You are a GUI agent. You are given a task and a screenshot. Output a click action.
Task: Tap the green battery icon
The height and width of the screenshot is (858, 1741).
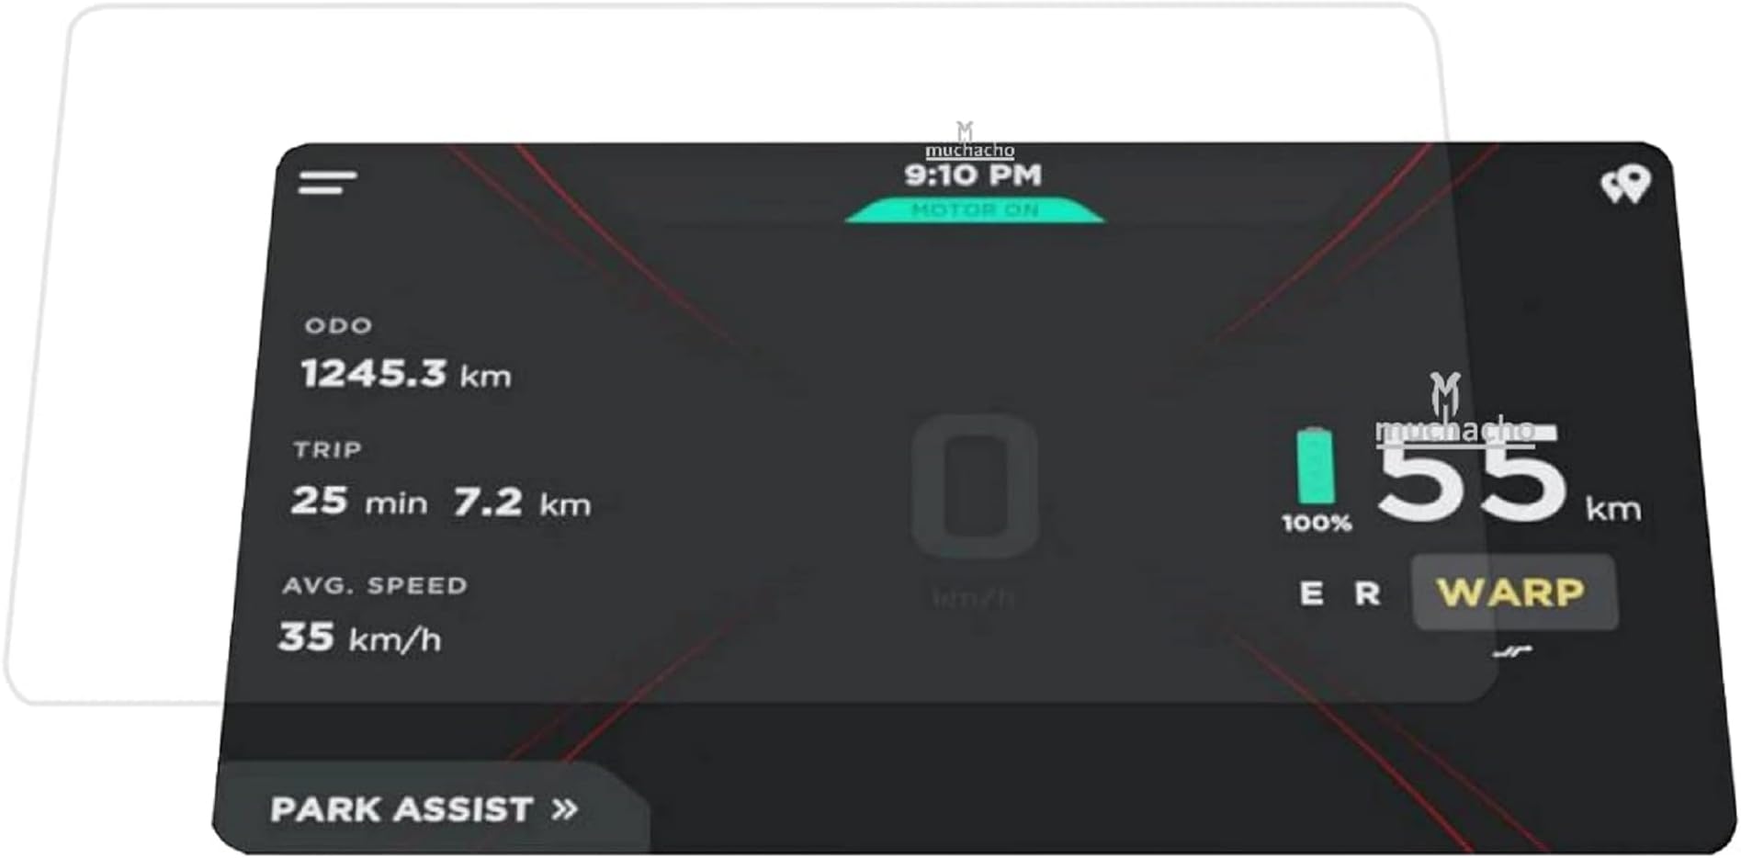pos(1315,466)
